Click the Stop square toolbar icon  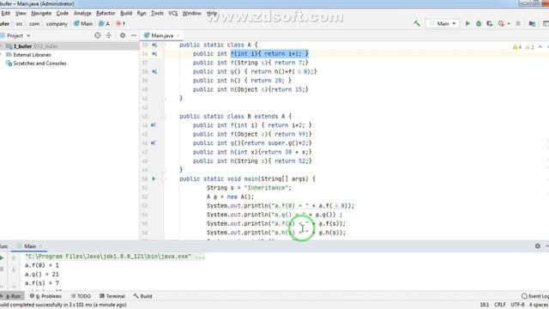click(x=518, y=23)
